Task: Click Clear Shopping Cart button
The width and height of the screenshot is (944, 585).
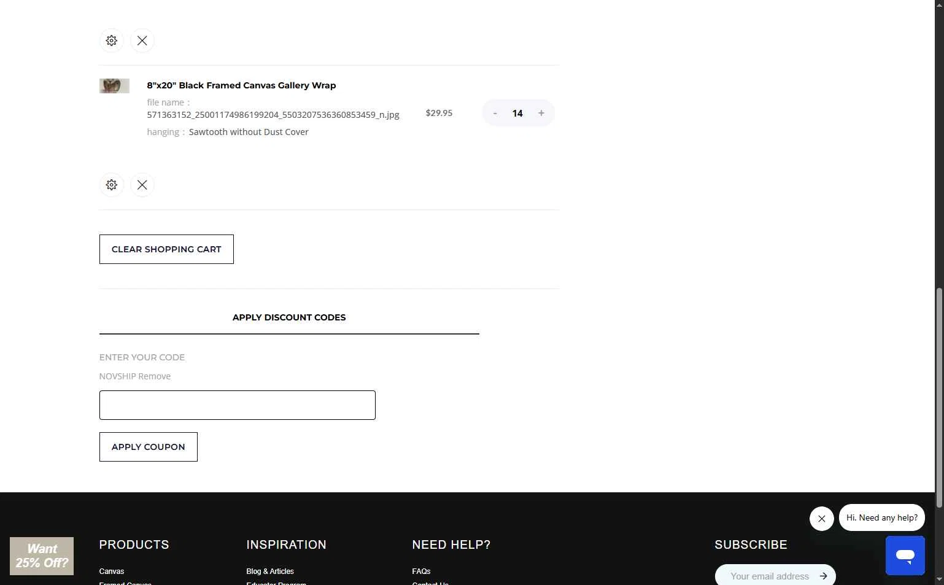Action: [166, 249]
